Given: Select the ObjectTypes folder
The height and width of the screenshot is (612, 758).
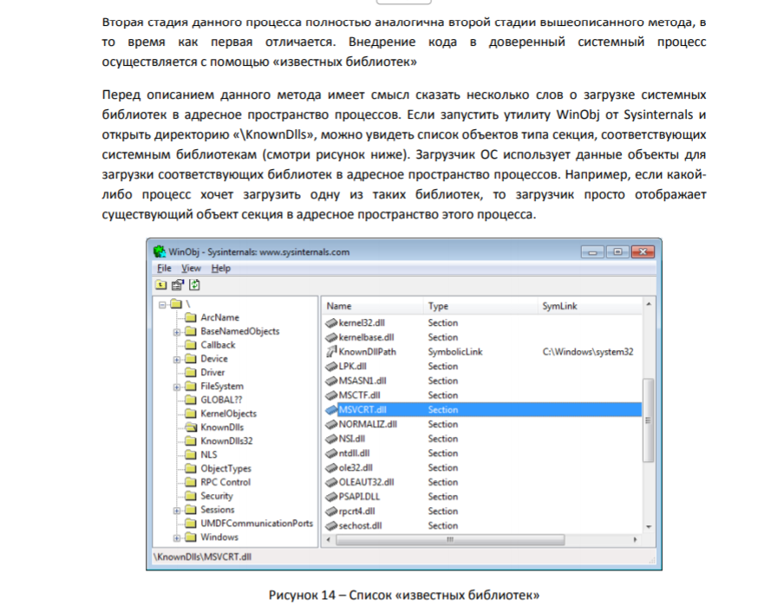Looking at the screenshot, I should [x=226, y=469].
